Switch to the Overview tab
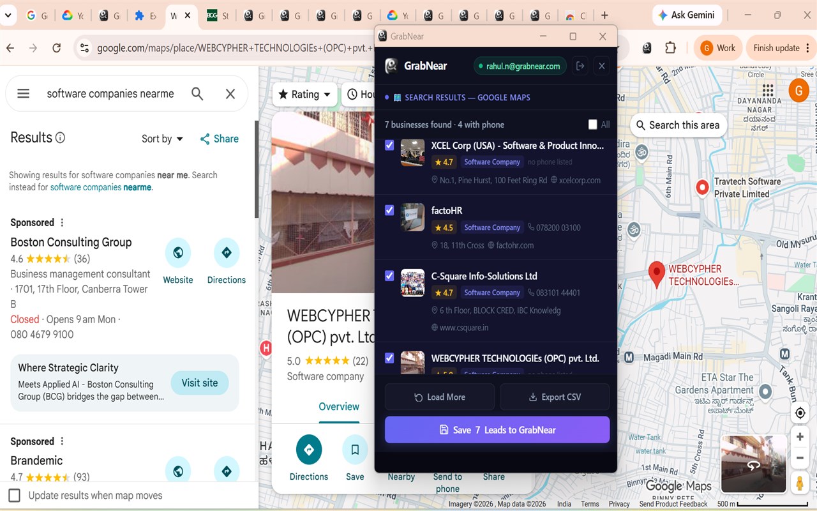Image resolution: width=817 pixels, height=511 pixels. tap(339, 407)
